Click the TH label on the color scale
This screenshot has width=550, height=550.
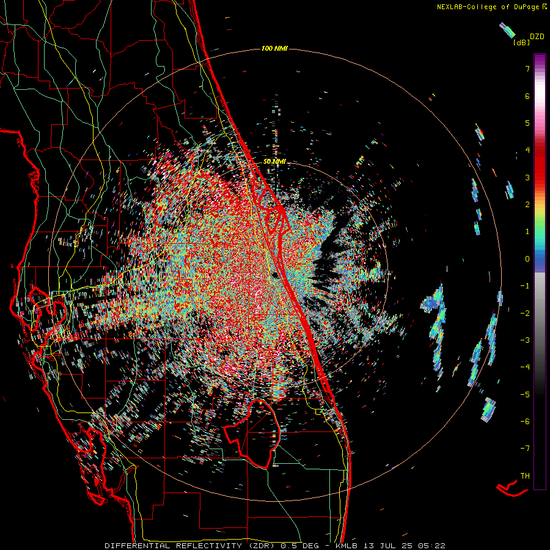(525, 475)
